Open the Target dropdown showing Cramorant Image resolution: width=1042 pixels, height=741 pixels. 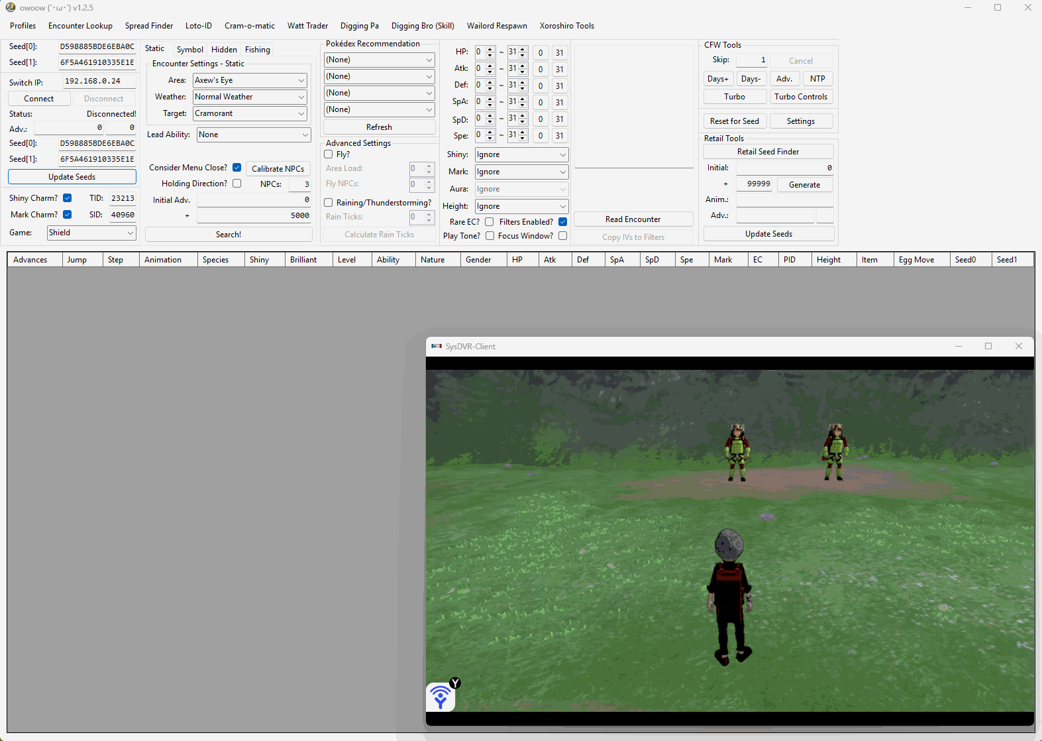click(x=250, y=113)
